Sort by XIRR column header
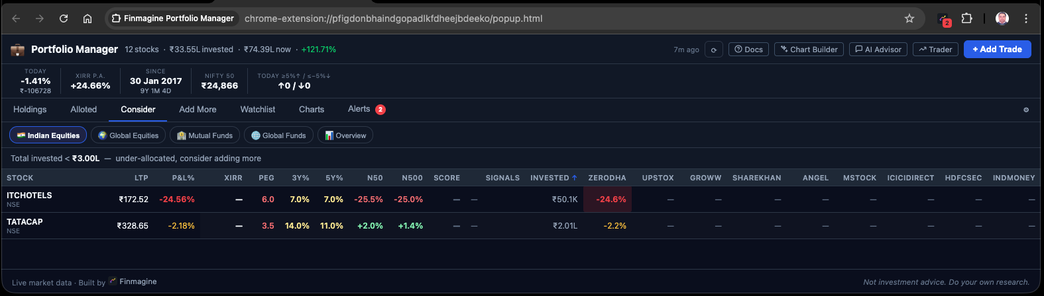The height and width of the screenshot is (296, 1044). pyautogui.click(x=233, y=178)
